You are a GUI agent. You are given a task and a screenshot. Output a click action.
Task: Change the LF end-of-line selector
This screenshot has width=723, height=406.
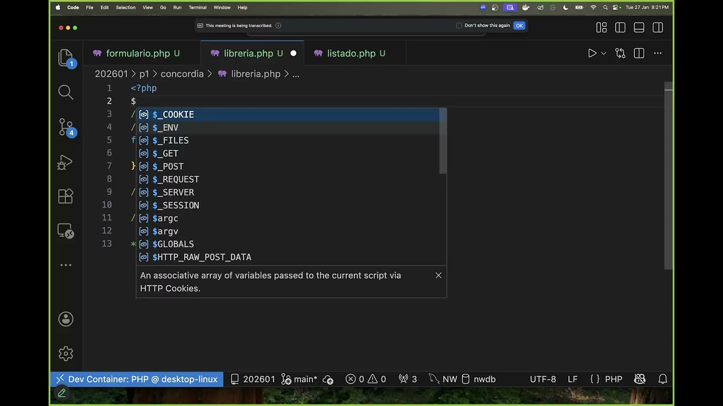[x=572, y=379]
